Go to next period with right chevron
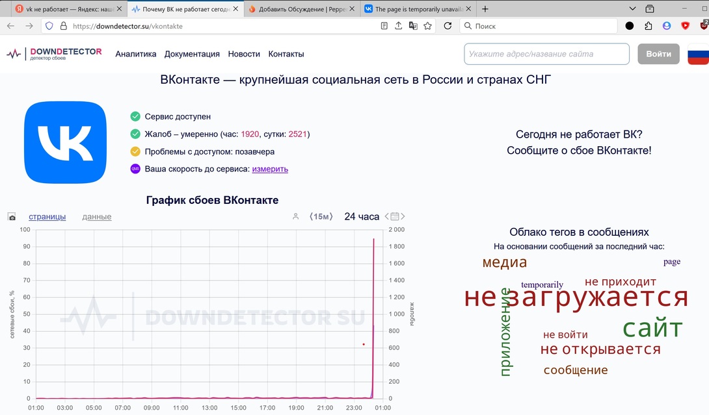Image resolution: width=709 pixels, height=415 pixels. coord(403,216)
